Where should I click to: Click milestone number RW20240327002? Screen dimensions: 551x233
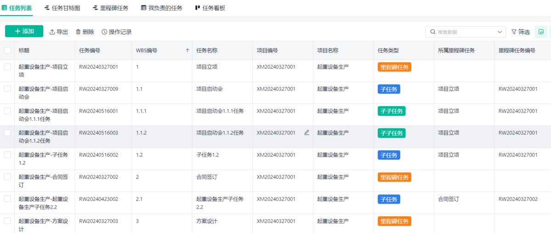click(518, 199)
